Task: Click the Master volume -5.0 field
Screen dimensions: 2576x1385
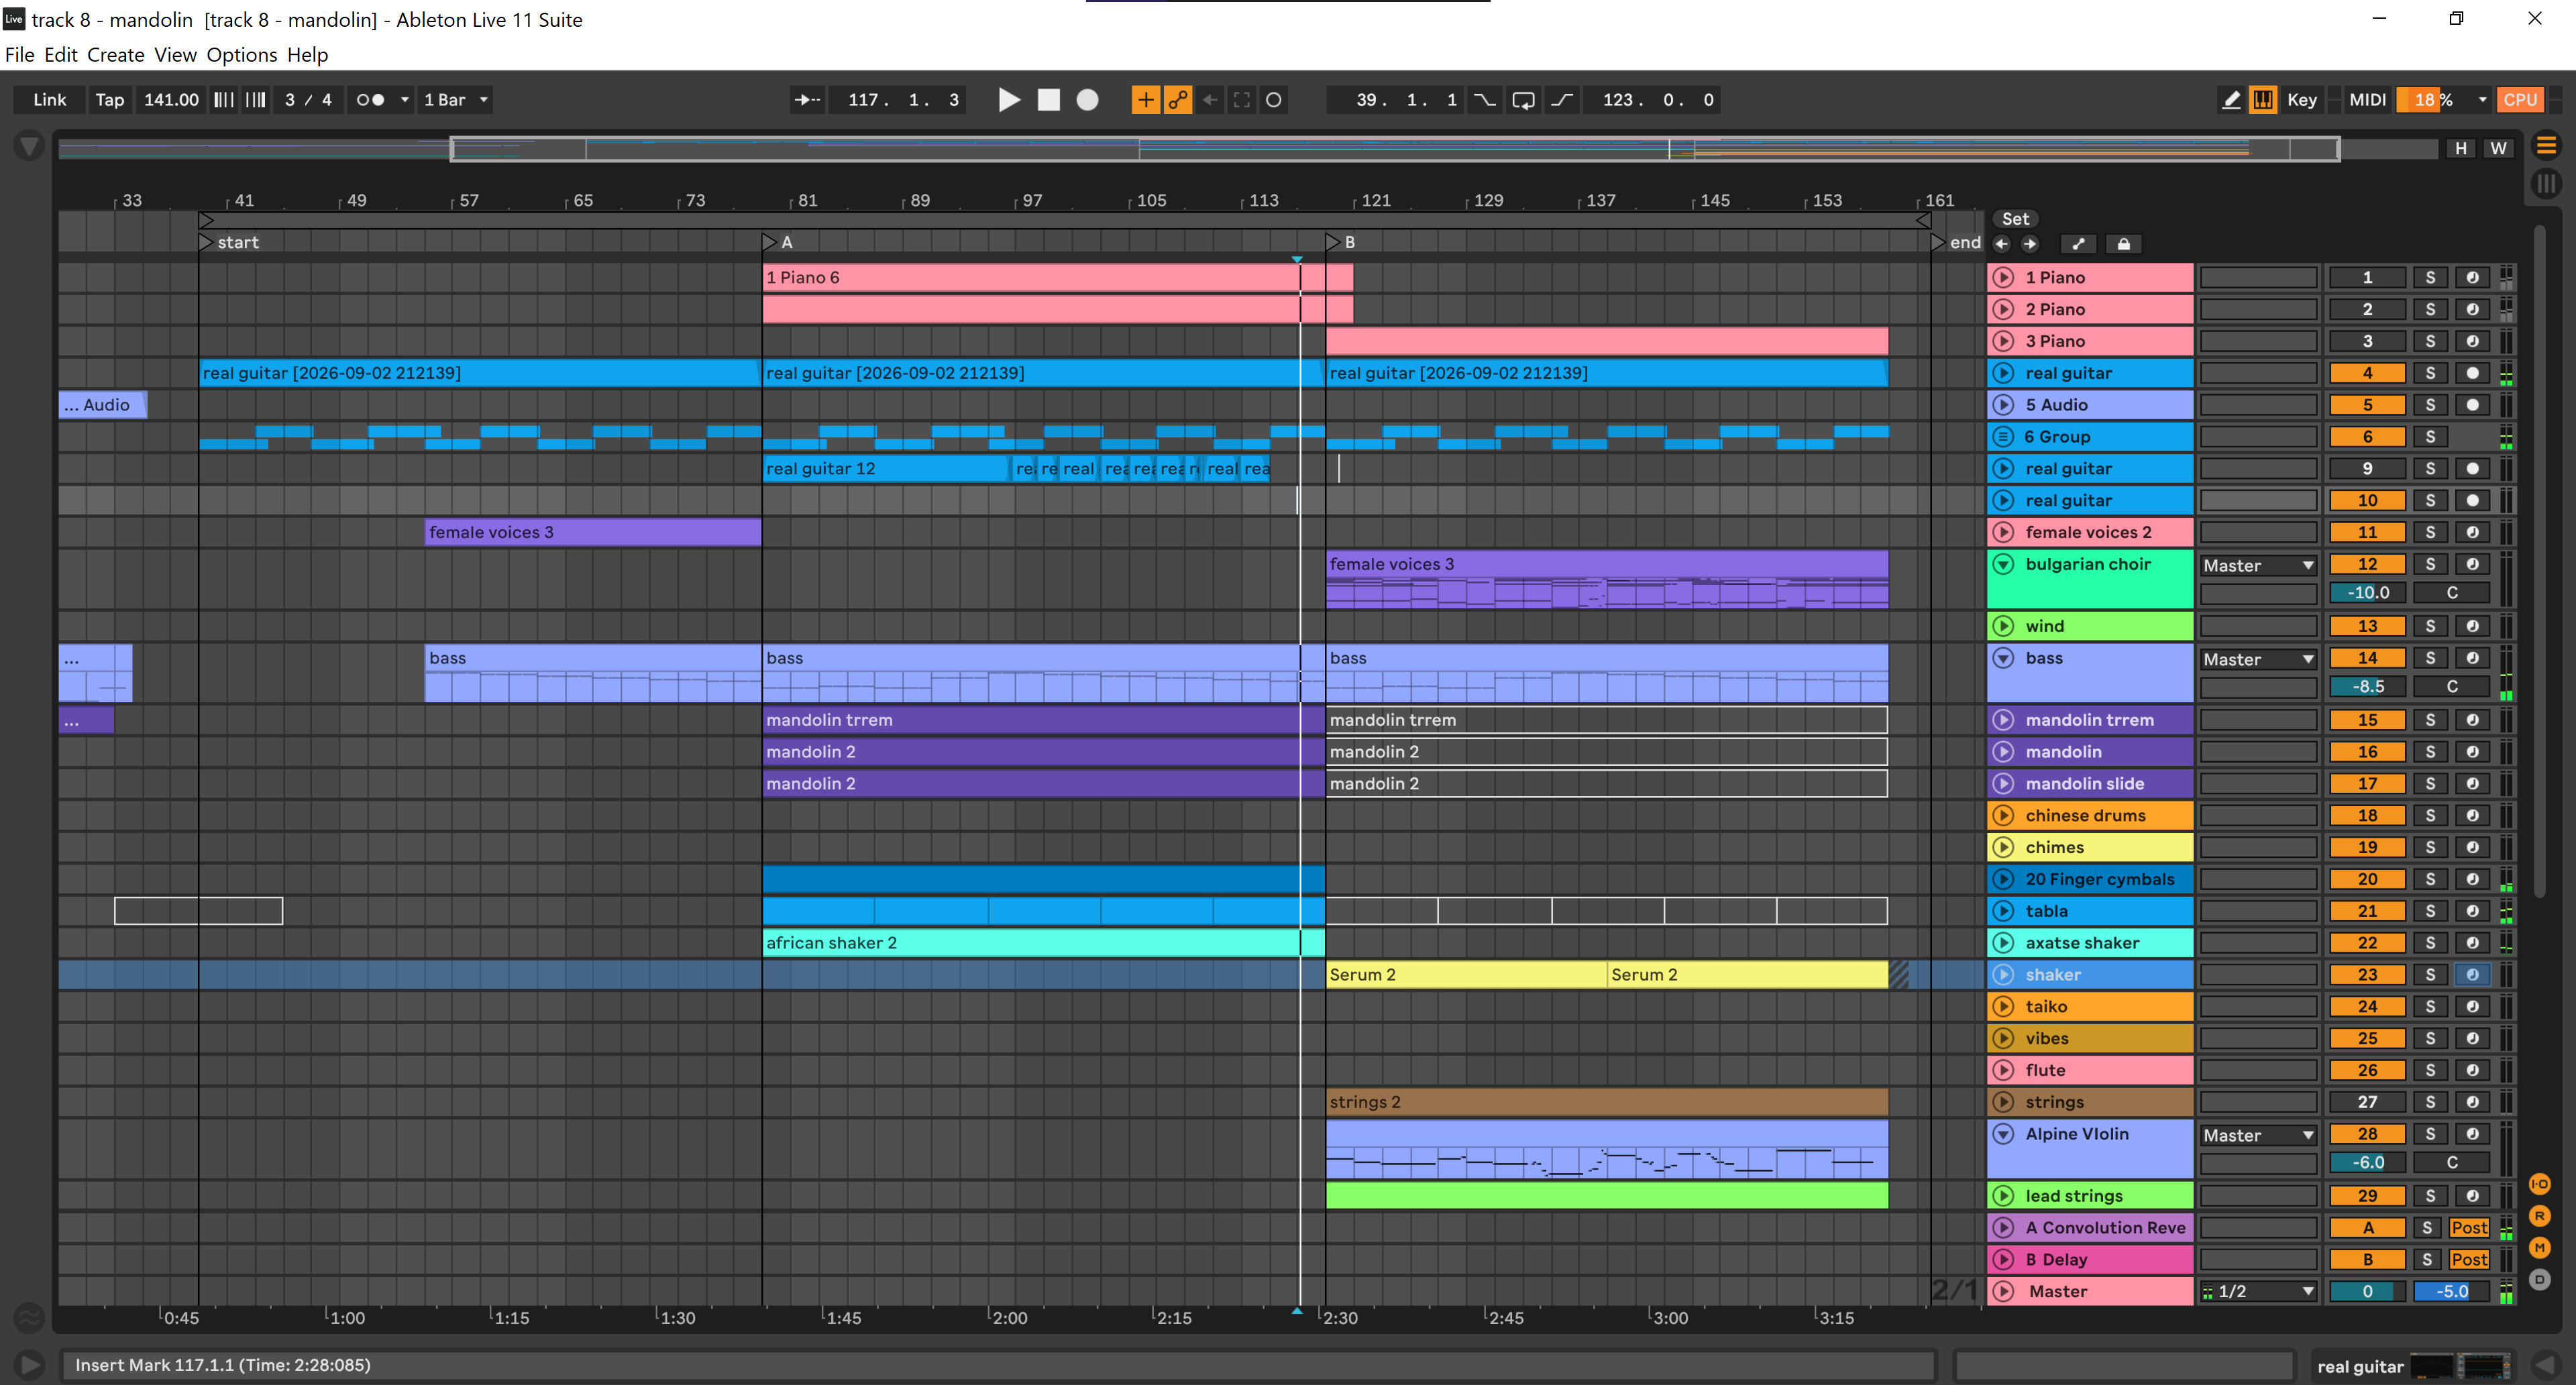Action: pyautogui.click(x=2451, y=1291)
